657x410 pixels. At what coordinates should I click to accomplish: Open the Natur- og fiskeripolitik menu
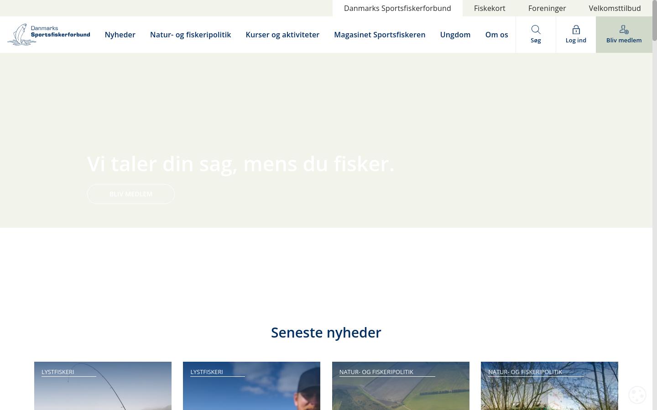tap(191, 35)
